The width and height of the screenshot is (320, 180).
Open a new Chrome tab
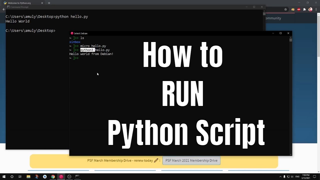[49, 3]
